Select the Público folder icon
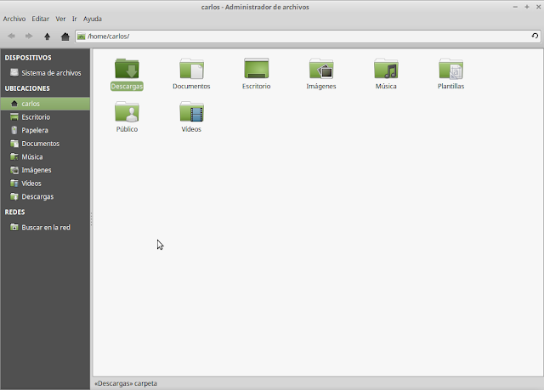The image size is (544, 390). click(x=127, y=111)
